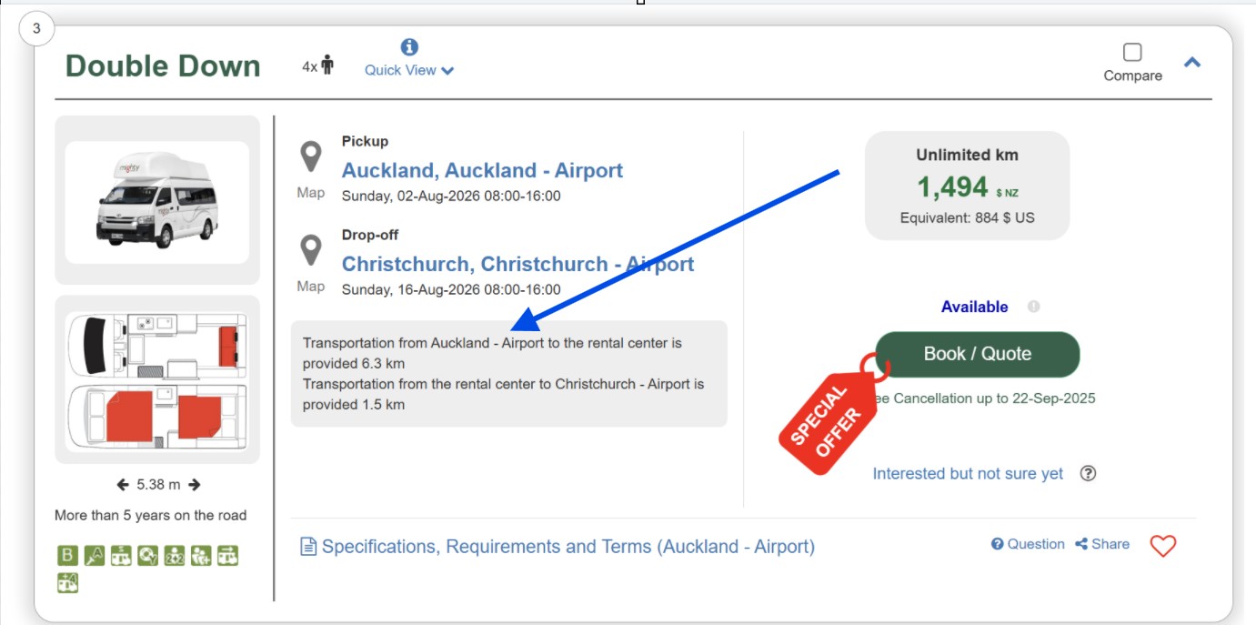Tick the Compare checkbox

1132,52
